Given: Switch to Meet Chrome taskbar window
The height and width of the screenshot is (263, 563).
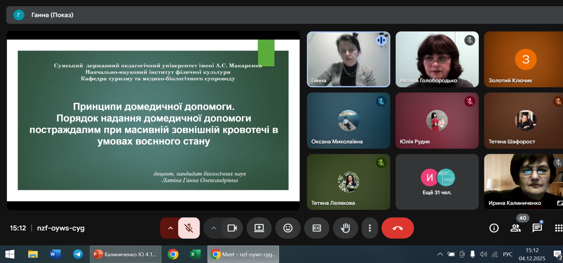Looking at the screenshot, I should (x=243, y=254).
